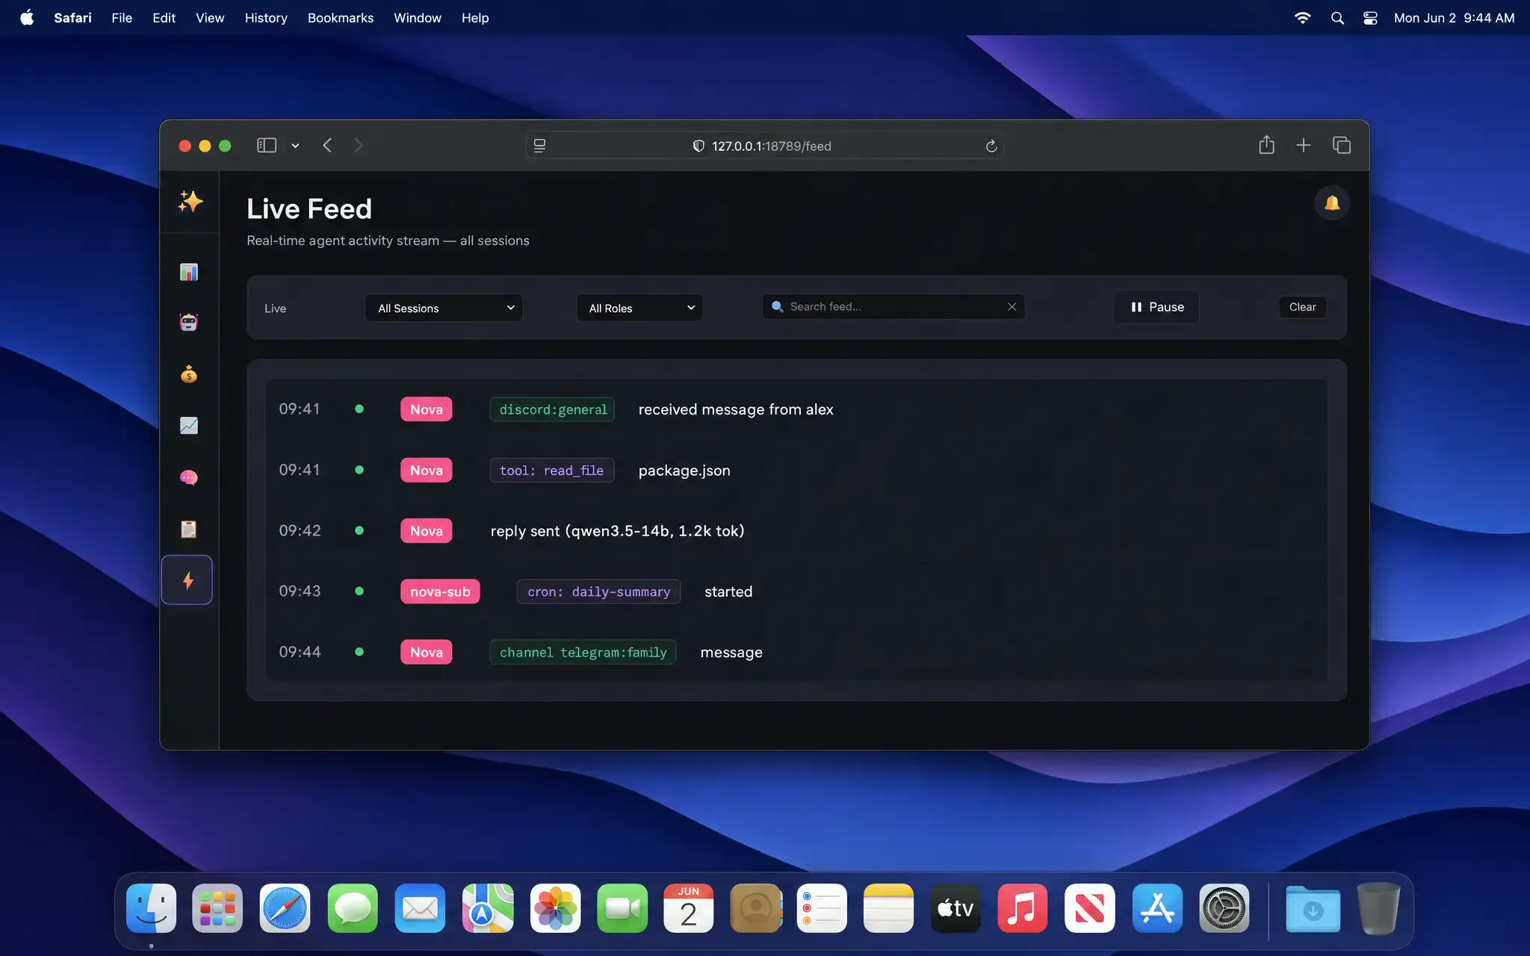This screenshot has height=956, width=1530.
Task: Go back with Safari back arrow
Action: pyautogui.click(x=327, y=146)
